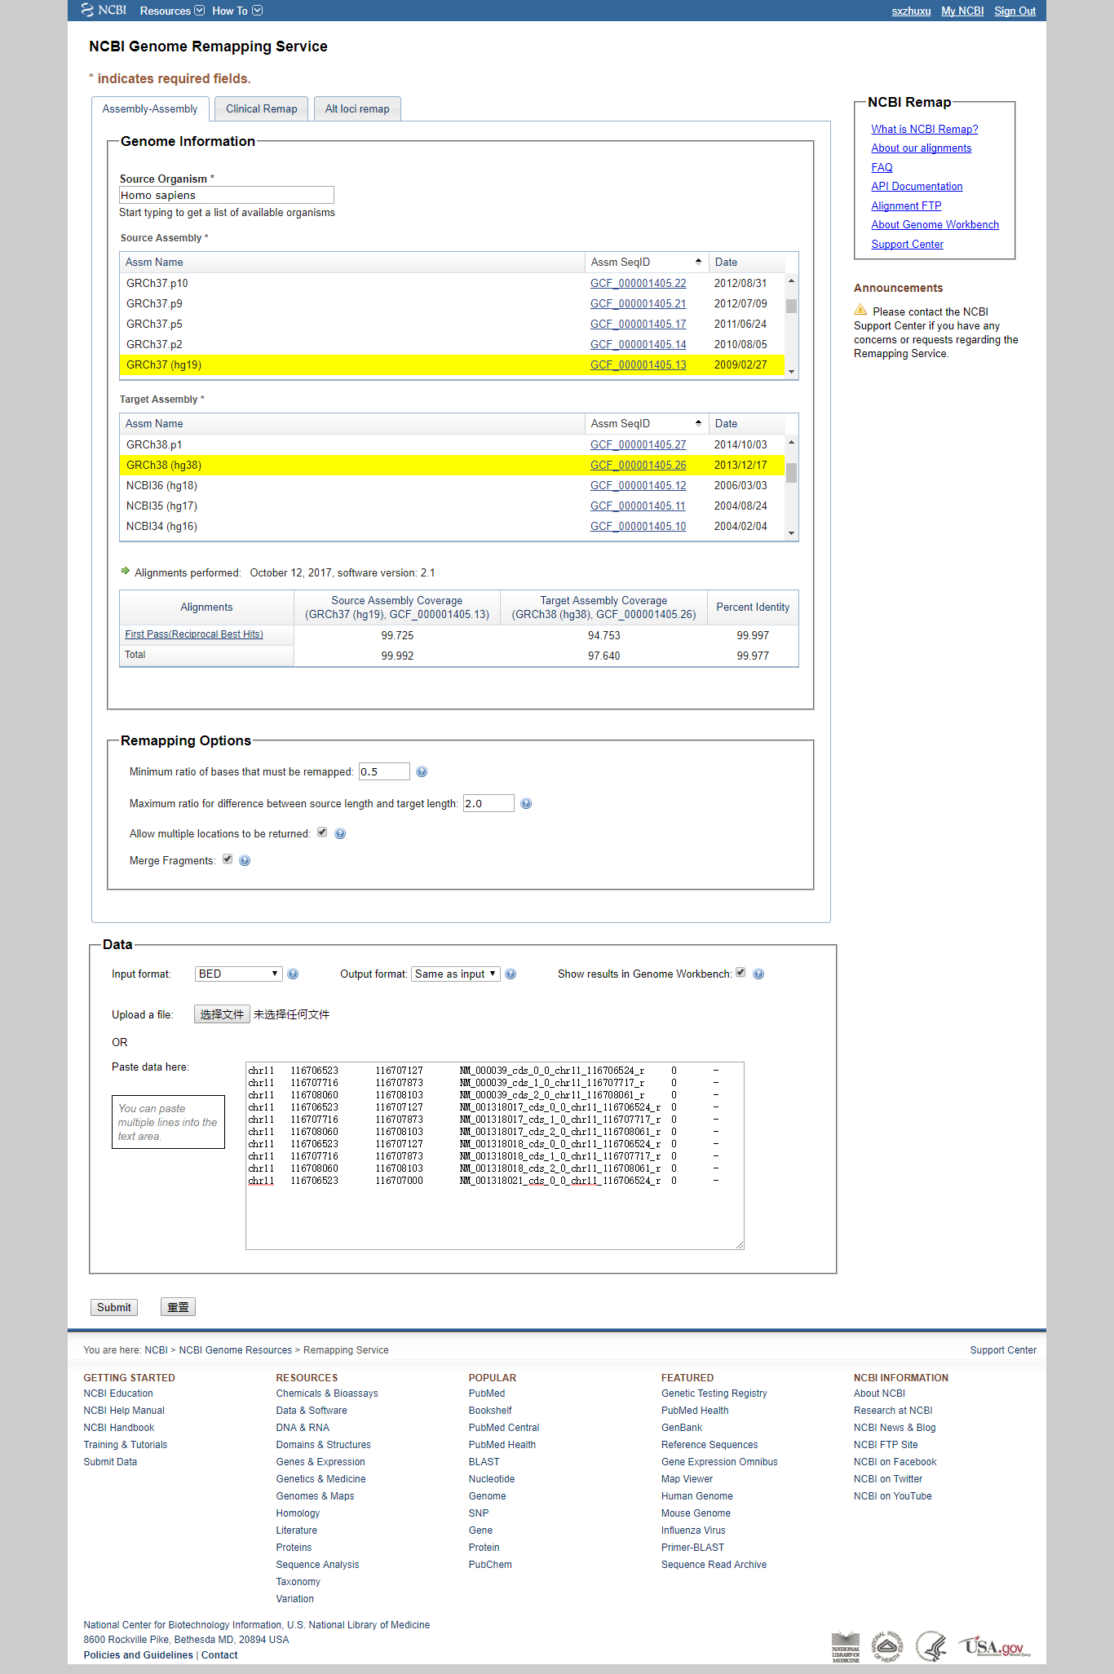1114x1674 pixels.
Task: Sort Target Assembly by Assm Name header
Action: pos(352,423)
